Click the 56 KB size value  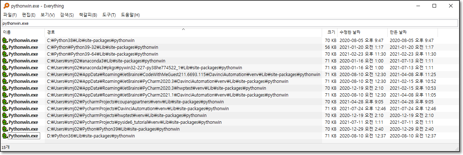330,47
